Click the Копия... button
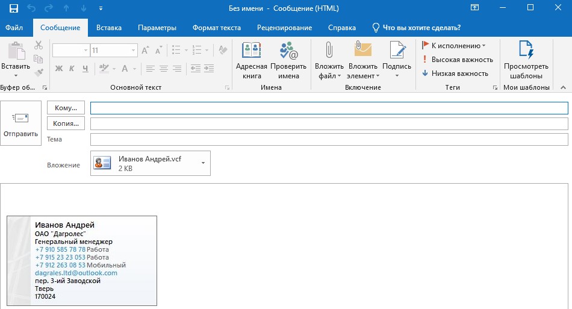Screen dimensions: 572x309 pyautogui.click(x=66, y=123)
